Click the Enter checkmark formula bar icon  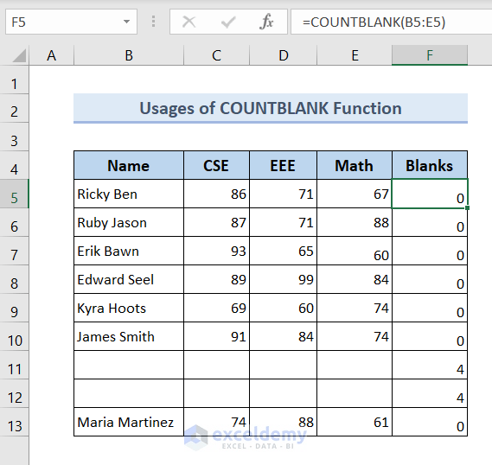(228, 22)
